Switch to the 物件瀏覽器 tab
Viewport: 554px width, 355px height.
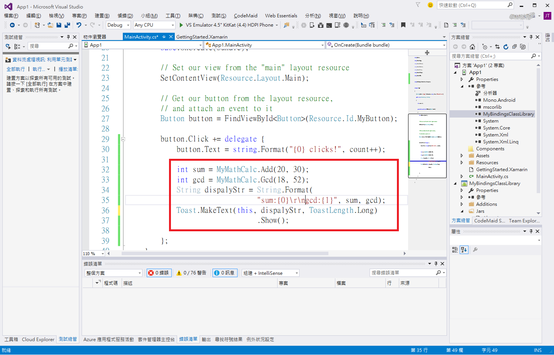95,37
